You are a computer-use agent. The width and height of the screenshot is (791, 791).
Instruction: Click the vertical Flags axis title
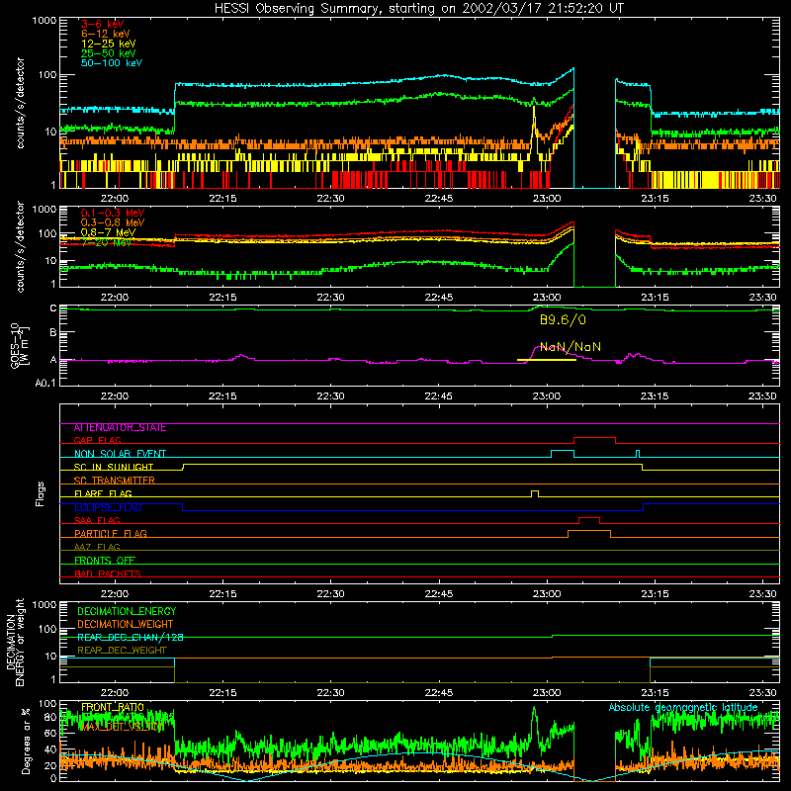[x=41, y=493]
